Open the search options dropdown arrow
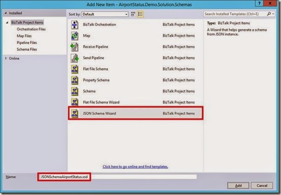The height and width of the screenshot is (195, 281). (x=273, y=14)
